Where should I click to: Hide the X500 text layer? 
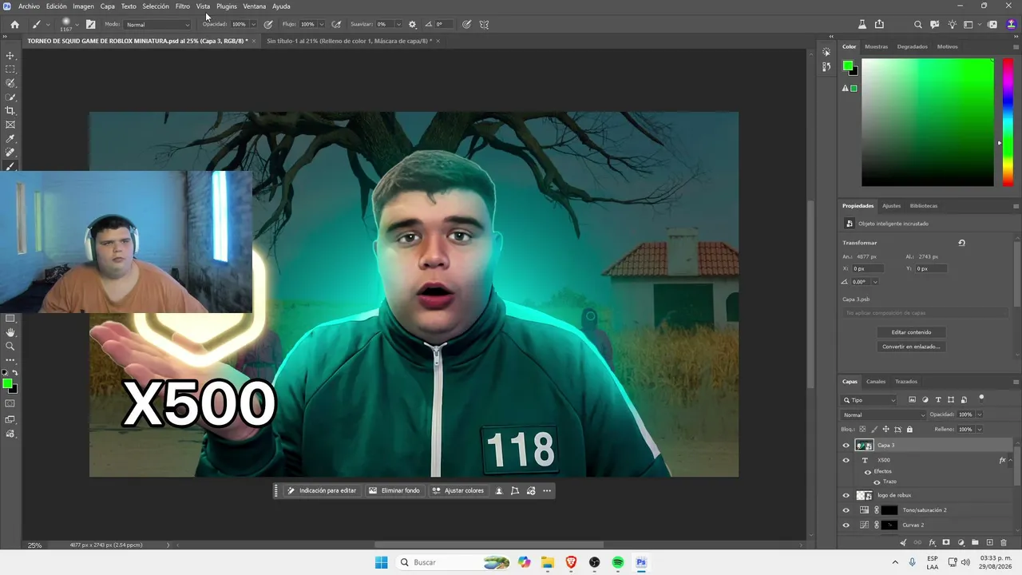[846, 460]
